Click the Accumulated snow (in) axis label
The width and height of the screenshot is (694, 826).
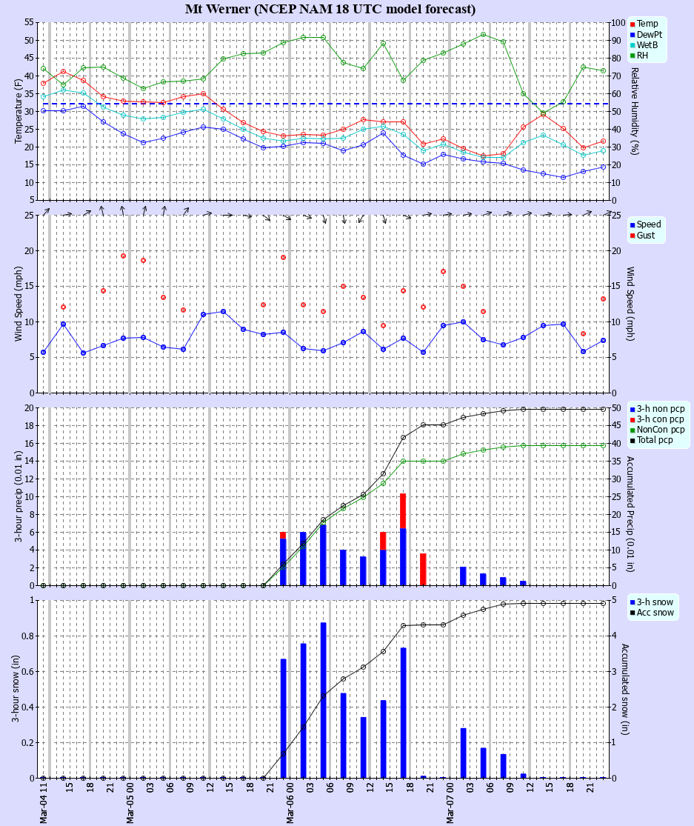tap(624, 689)
